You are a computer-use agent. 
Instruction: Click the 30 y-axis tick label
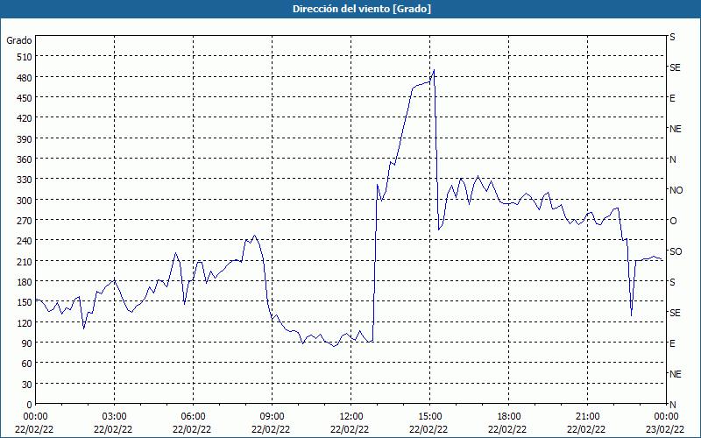click(x=26, y=385)
